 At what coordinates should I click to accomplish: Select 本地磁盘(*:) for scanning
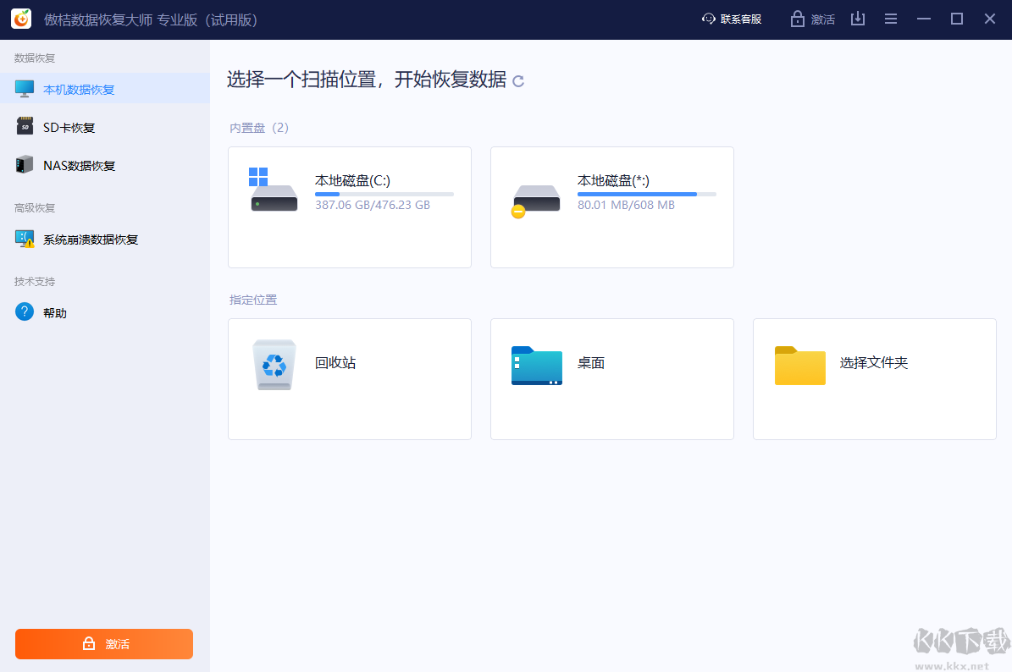[x=611, y=207]
